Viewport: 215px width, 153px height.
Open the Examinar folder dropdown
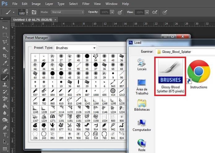pos(185,52)
